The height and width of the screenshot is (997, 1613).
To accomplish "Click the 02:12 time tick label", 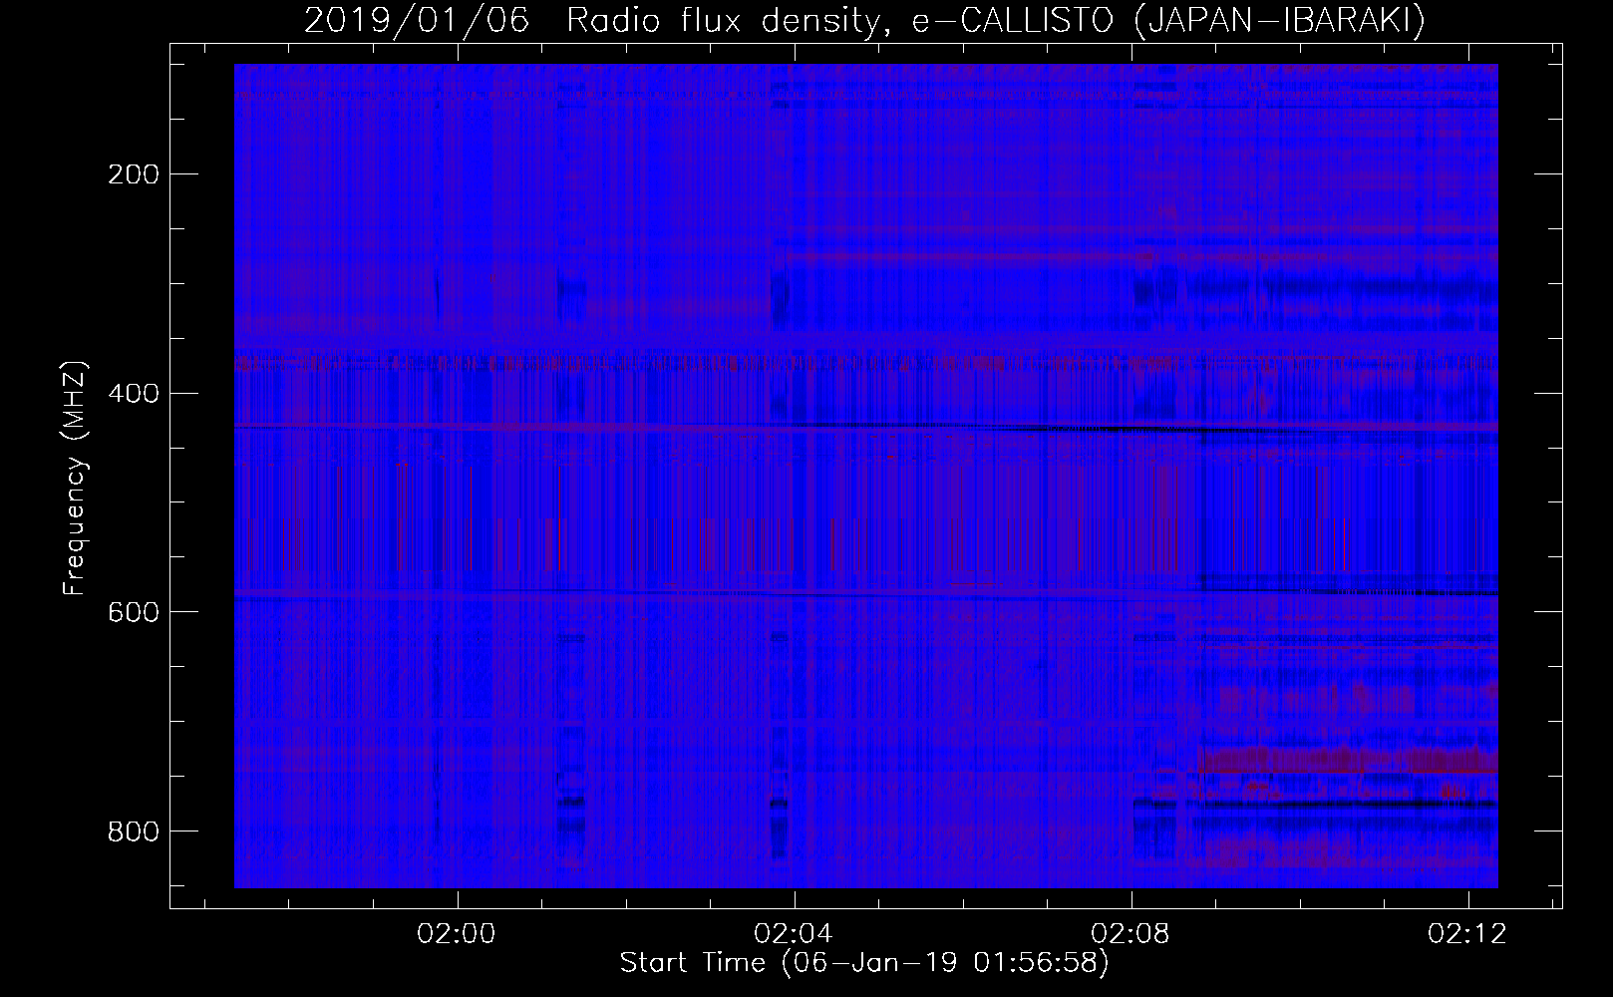I will tap(1467, 934).
